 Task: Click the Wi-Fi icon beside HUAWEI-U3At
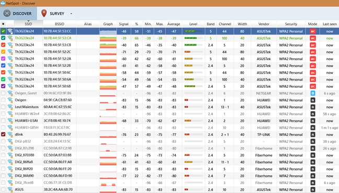click(x=10, y=121)
